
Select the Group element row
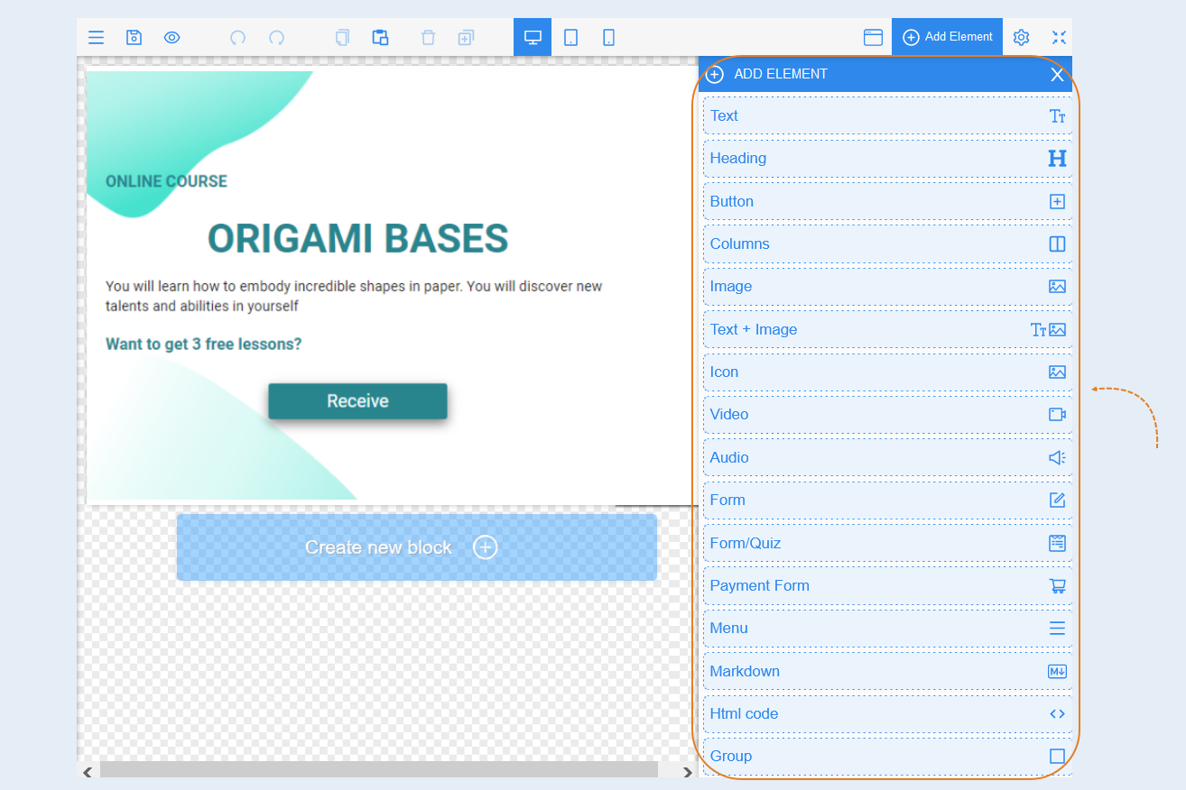pyautogui.click(x=887, y=756)
